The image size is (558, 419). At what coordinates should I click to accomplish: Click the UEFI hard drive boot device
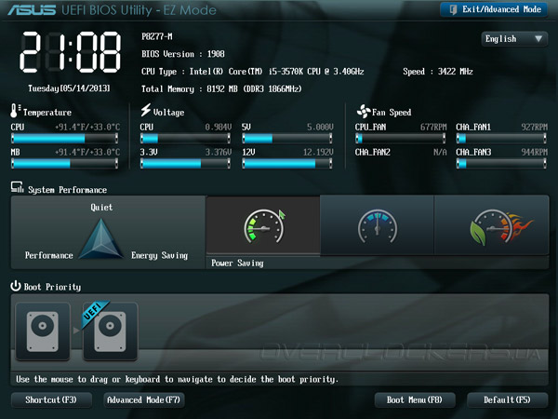point(111,331)
